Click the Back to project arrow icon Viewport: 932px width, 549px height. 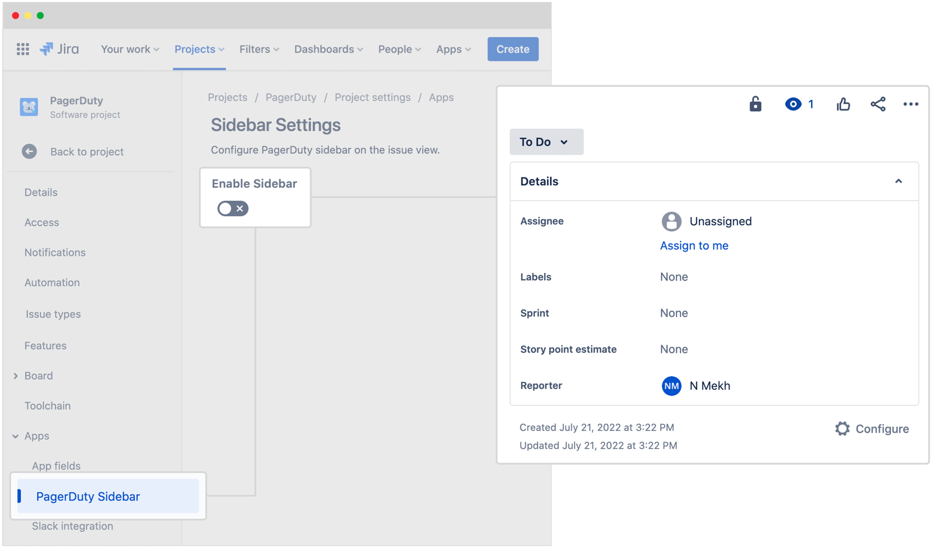pos(29,151)
